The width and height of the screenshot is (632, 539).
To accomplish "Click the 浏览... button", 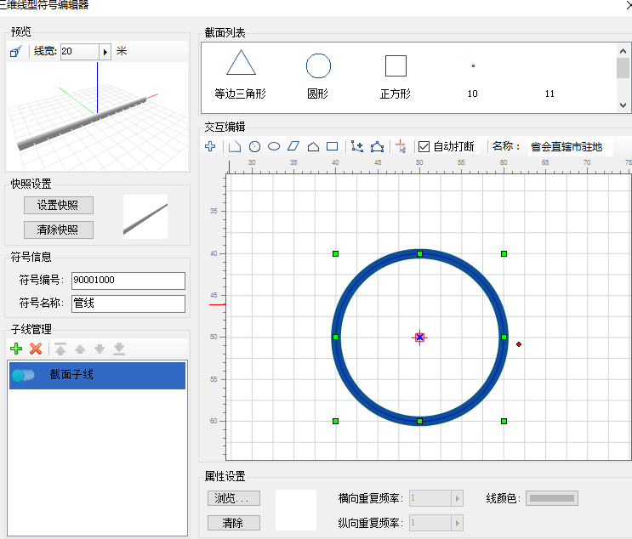I will click(x=234, y=498).
